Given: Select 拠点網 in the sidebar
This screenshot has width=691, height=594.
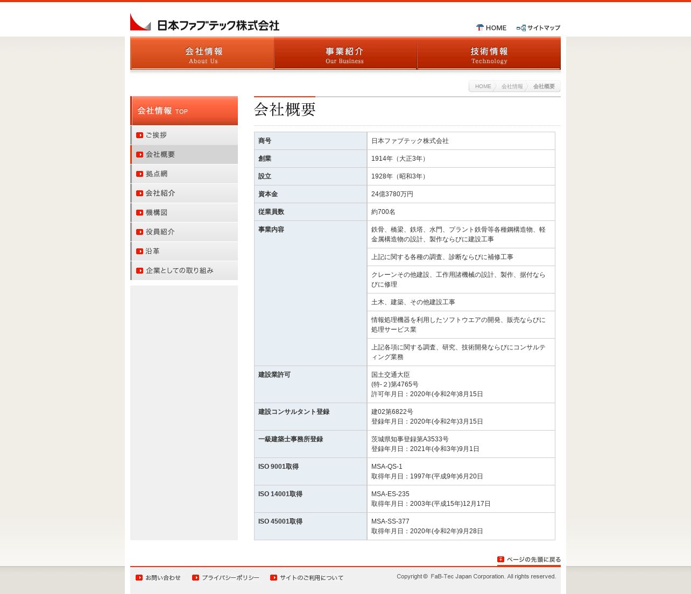Looking at the screenshot, I should [x=184, y=174].
